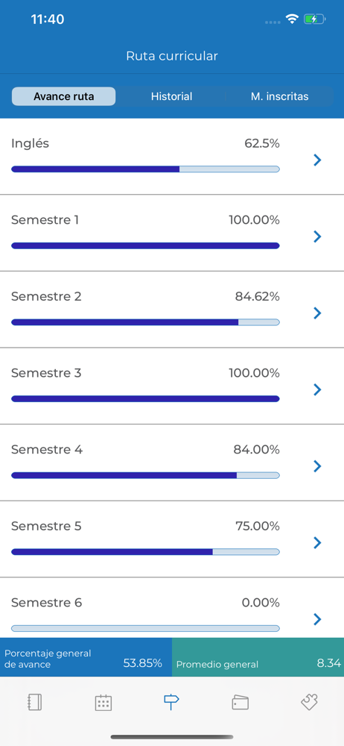344x746 pixels.
Task: Open Semestre 4 chevron arrow
Action: pos(317,466)
